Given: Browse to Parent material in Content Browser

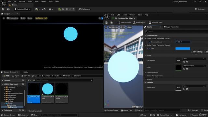Looking at the screenshot, I should (x=187, y=69).
